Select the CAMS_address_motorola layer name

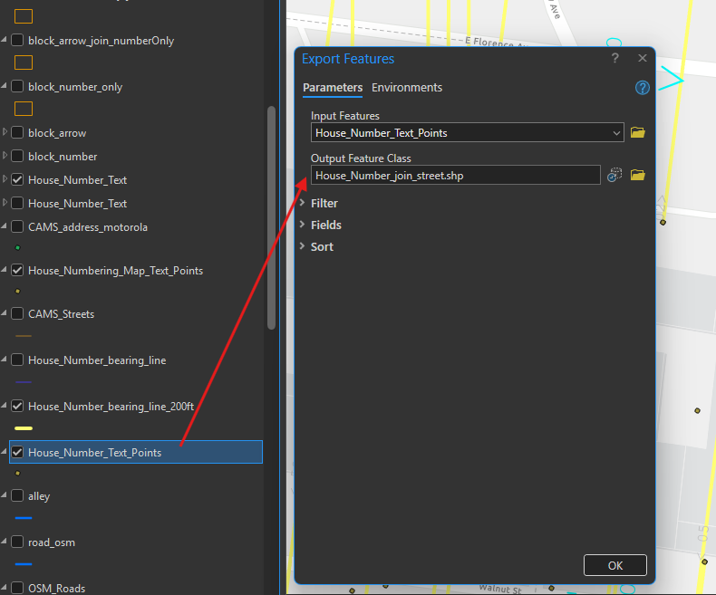[x=88, y=227]
